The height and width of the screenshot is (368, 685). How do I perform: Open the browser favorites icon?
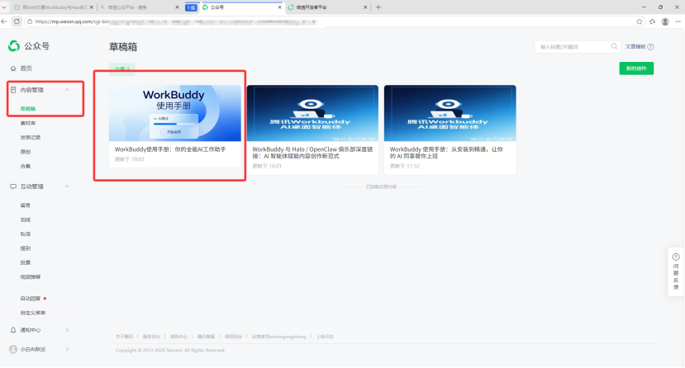pyautogui.click(x=652, y=21)
